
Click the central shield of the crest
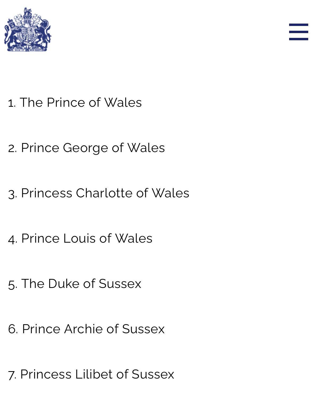[28, 33]
